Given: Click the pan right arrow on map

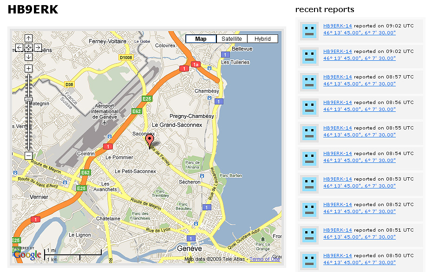Looking at the screenshot, I should pyautogui.click(x=38, y=47).
